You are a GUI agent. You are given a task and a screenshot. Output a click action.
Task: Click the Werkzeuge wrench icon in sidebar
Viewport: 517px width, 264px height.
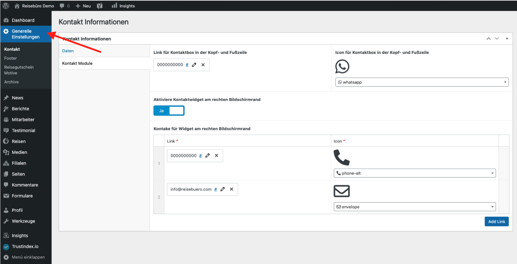tap(6, 221)
